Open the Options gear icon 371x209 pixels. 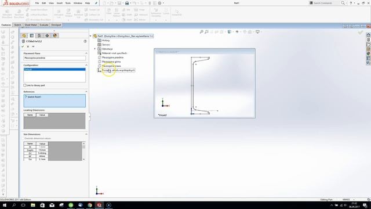(x=160, y=3)
